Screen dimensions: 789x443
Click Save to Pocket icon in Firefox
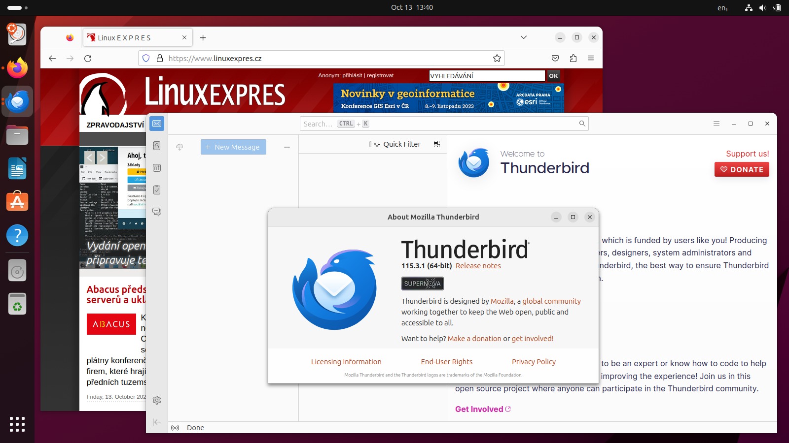[555, 58]
